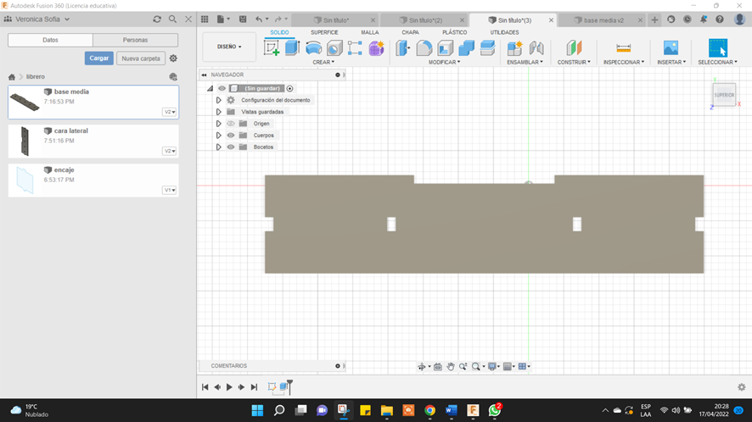The image size is (752, 422).
Task: Open the MODIFICAR dropdown menu
Action: point(444,62)
